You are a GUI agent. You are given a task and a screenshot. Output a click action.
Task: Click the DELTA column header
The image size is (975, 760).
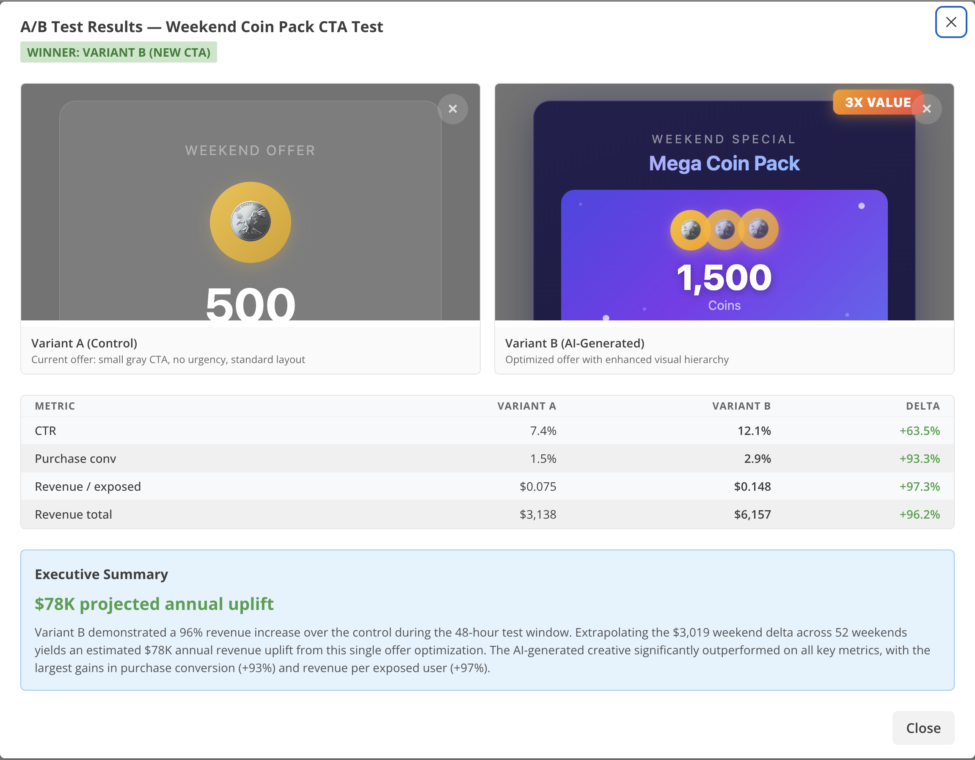coord(923,406)
